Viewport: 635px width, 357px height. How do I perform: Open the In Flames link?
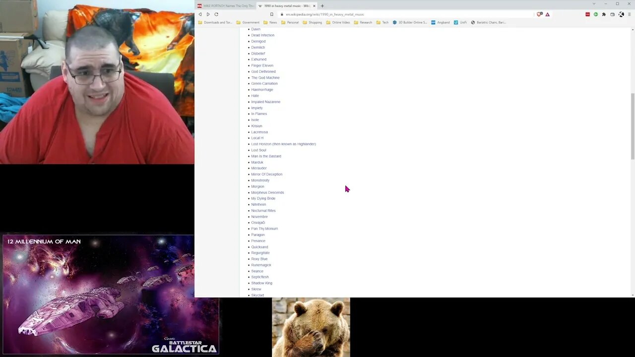[259, 114]
